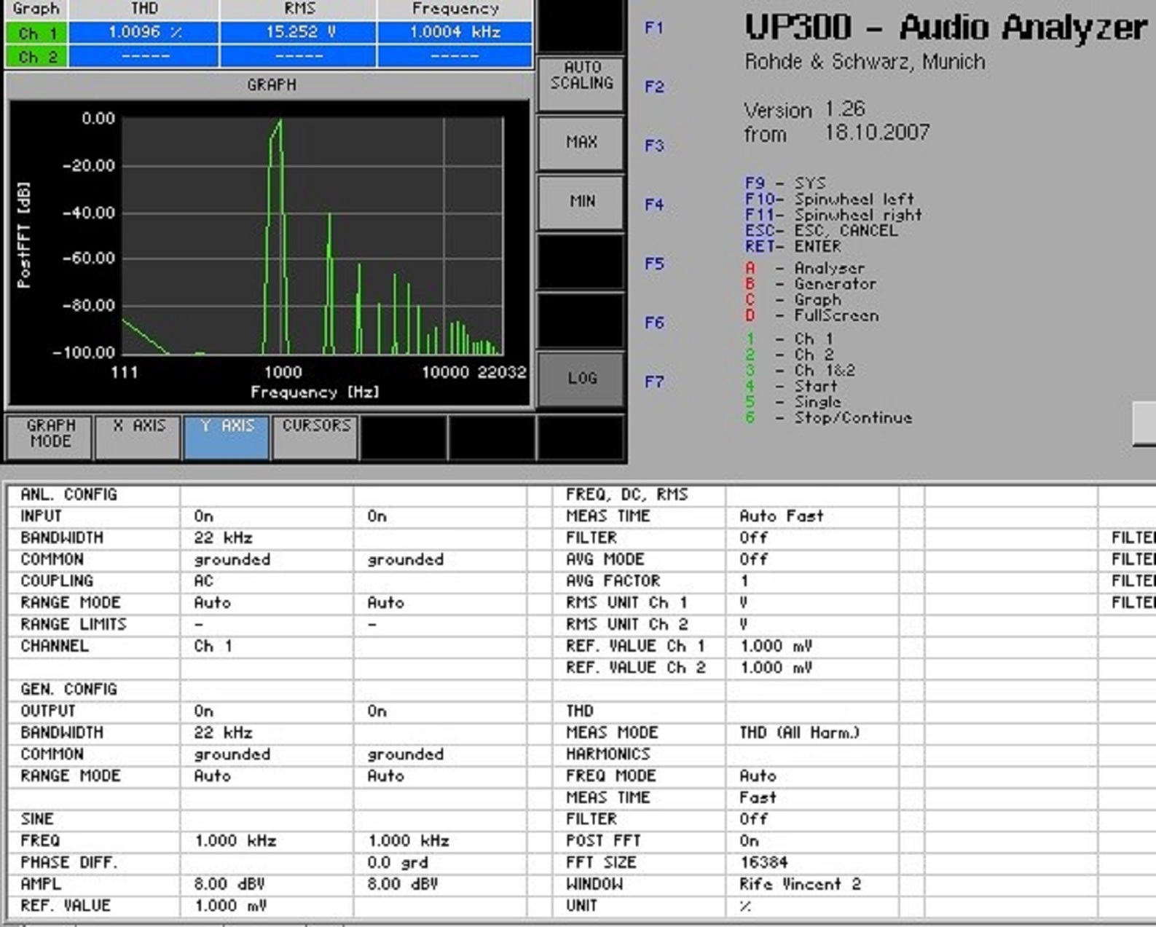Screen dimensions: 1156x927
Task: Click the MEAS TIME value Auto Fast
Action: pos(782,516)
